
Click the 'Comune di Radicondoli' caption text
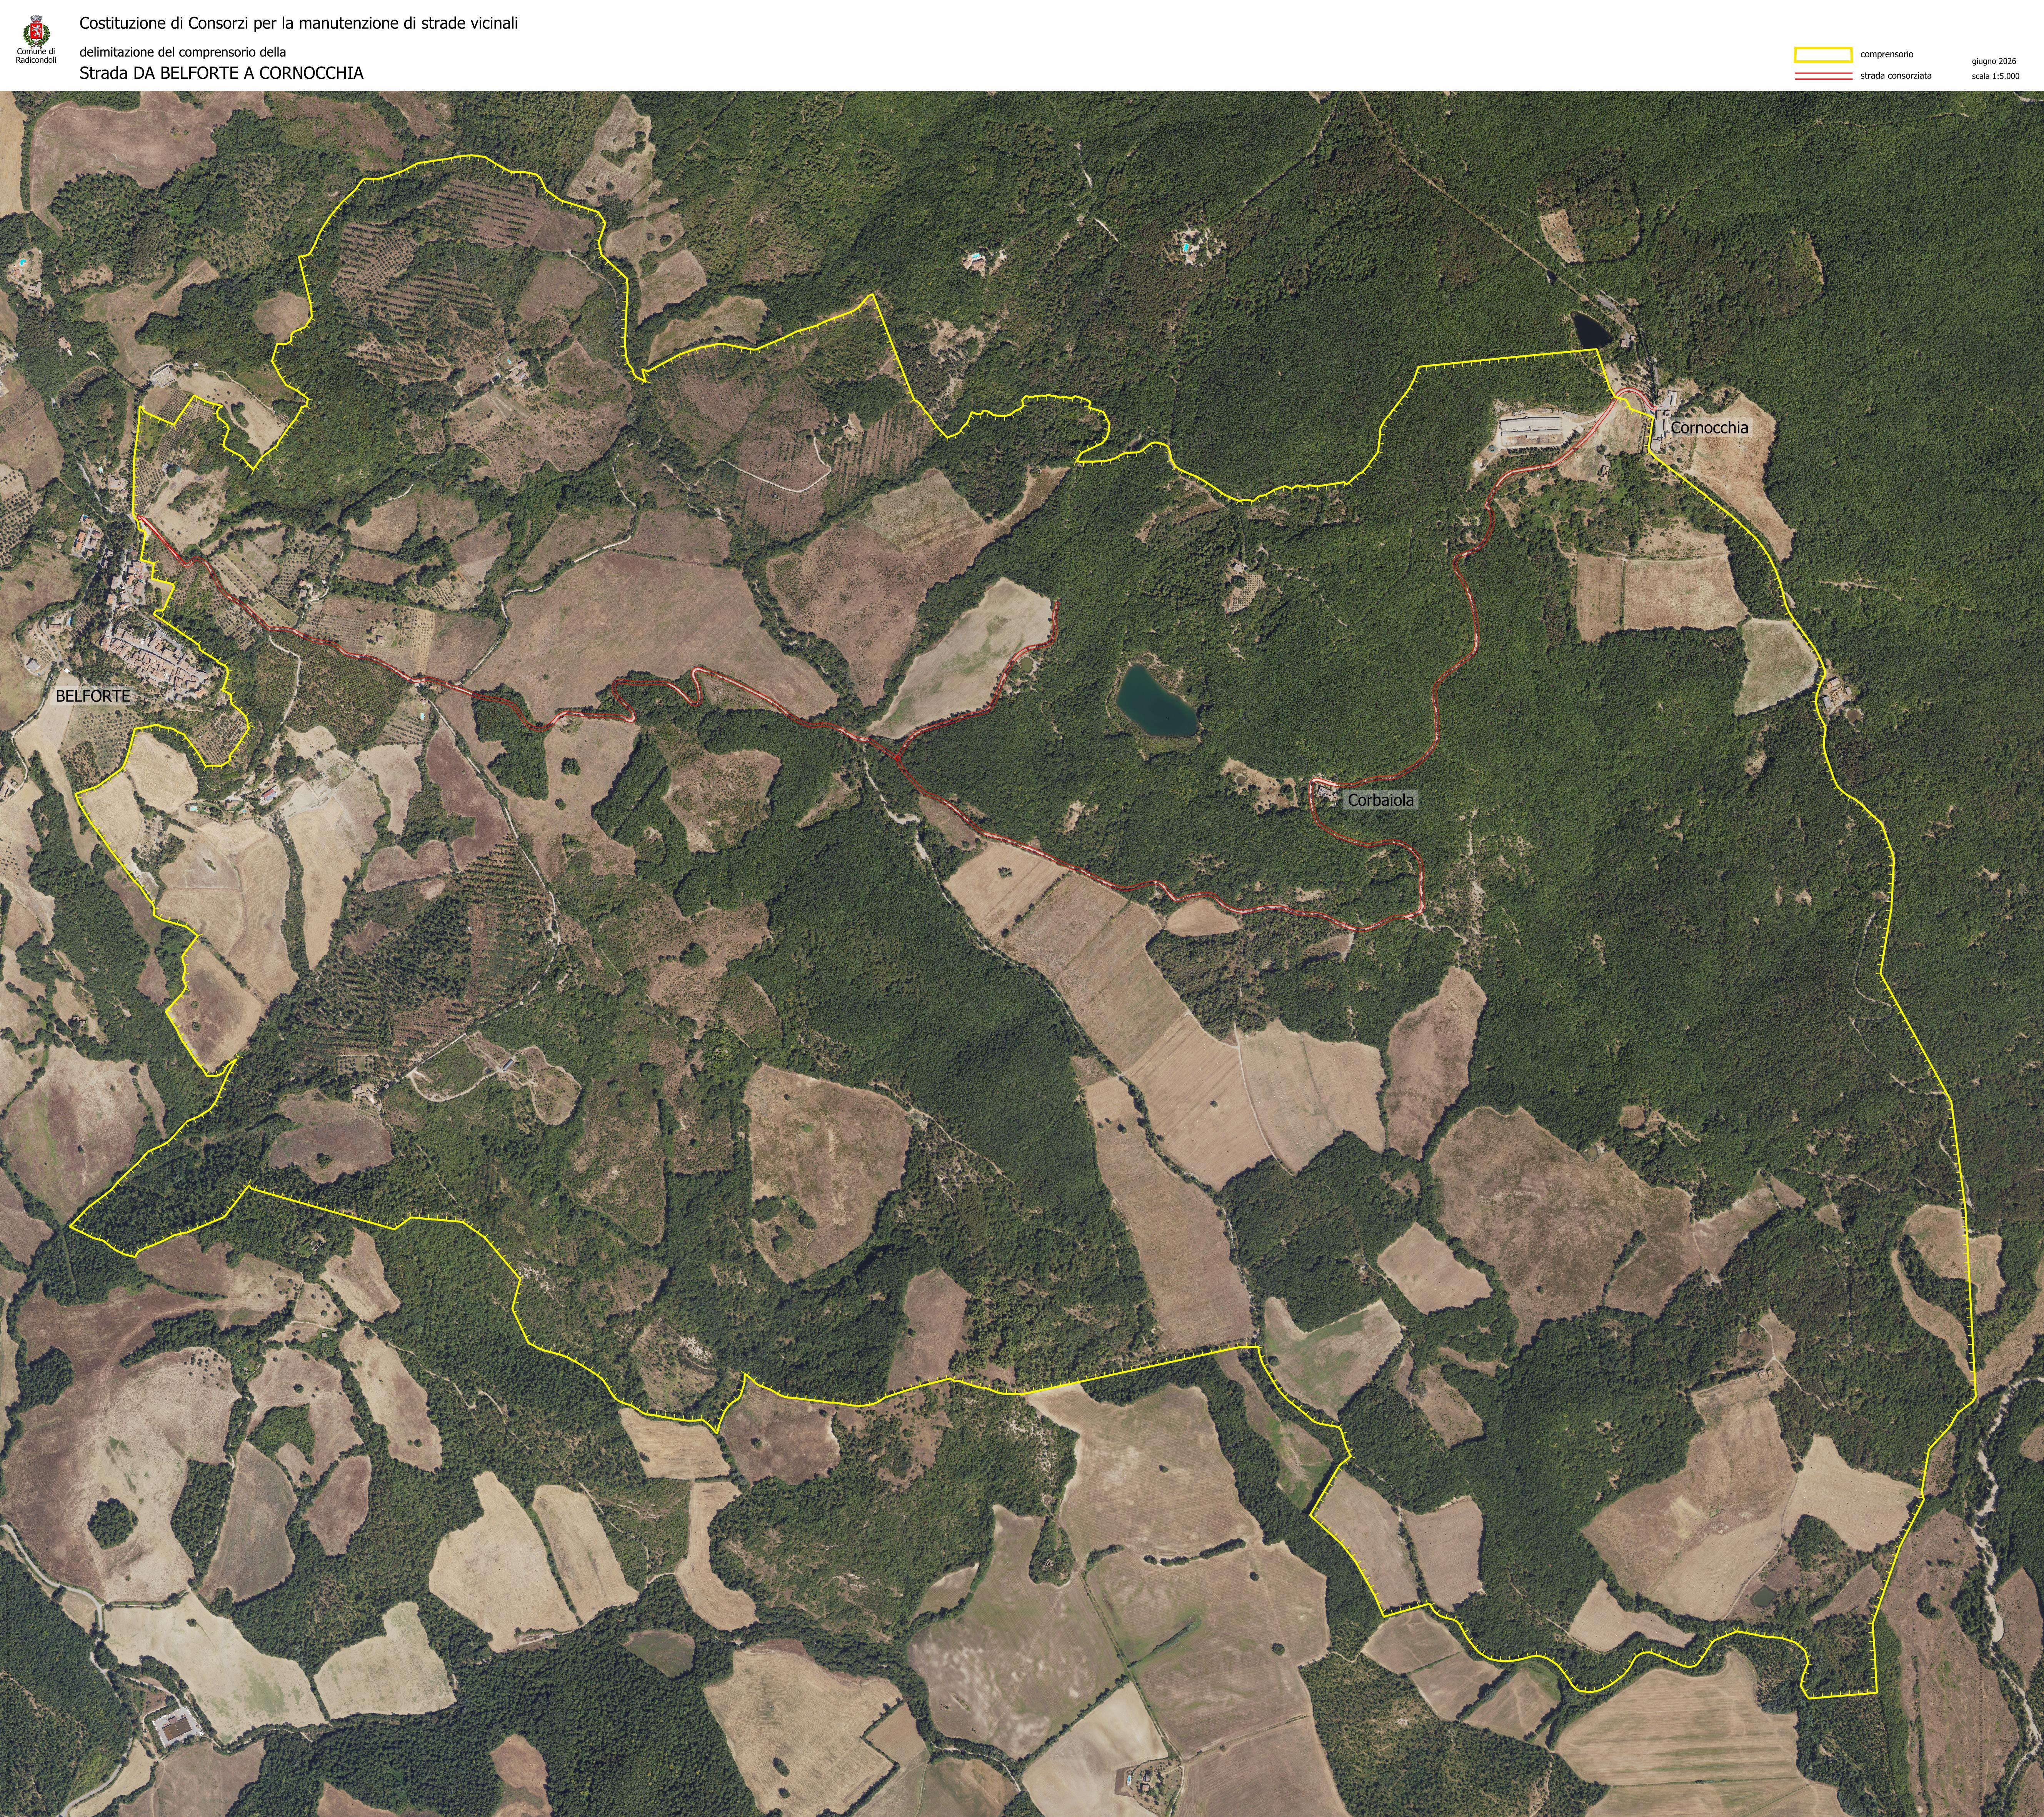[x=36, y=56]
